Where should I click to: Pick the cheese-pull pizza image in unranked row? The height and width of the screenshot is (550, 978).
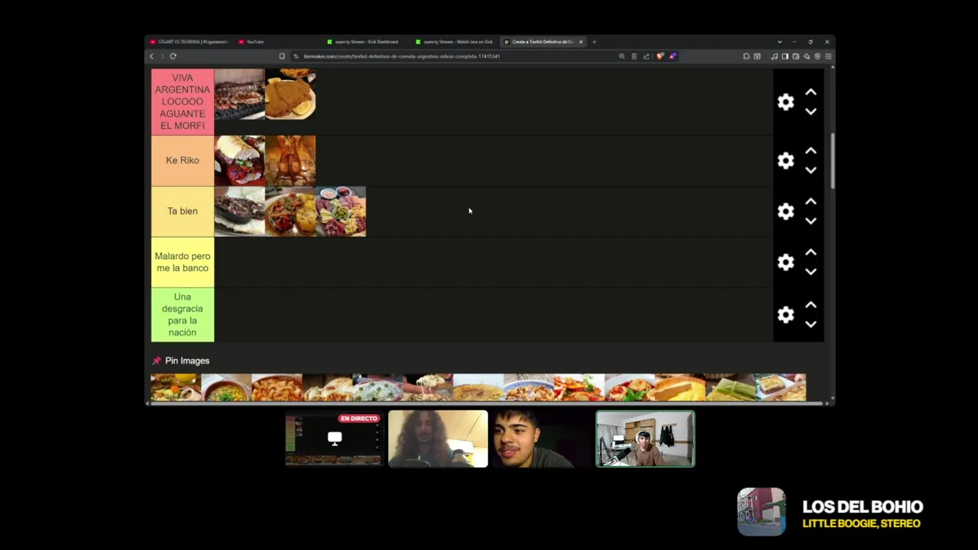(428, 387)
